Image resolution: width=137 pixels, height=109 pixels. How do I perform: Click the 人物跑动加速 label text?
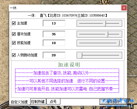tap(27, 55)
